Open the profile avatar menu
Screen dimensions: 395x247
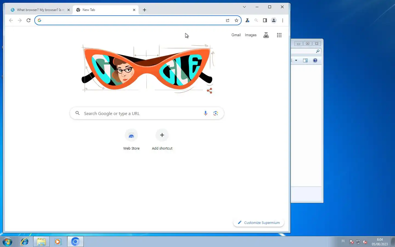pyautogui.click(x=274, y=20)
